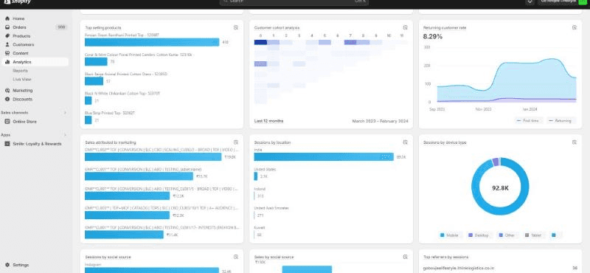Click the highlighted cohort cell under column 7
The image size is (590, 273).
[x=350, y=42]
